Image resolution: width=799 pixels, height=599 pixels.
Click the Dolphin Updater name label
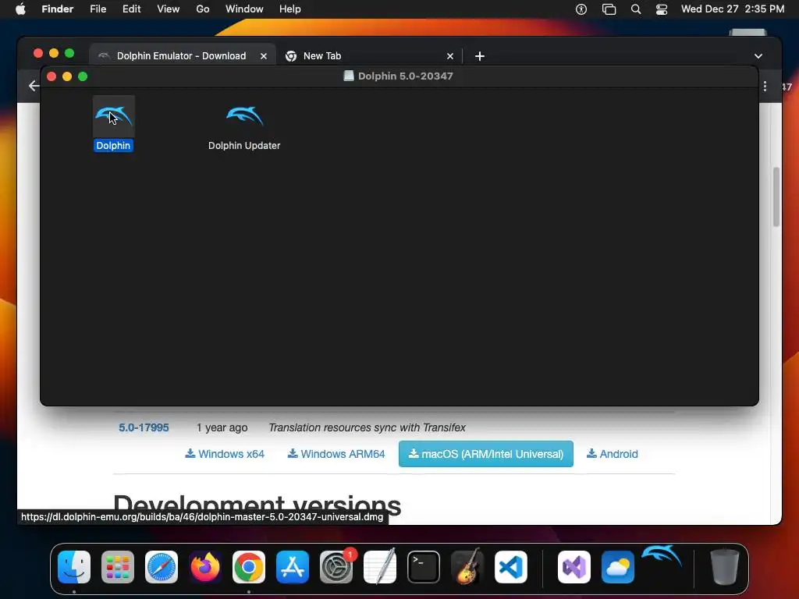(244, 146)
